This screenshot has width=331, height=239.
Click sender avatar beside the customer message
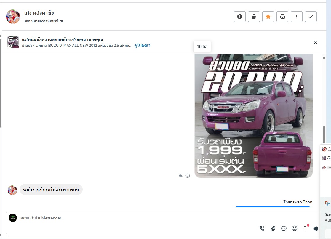(x=12, y=190)
